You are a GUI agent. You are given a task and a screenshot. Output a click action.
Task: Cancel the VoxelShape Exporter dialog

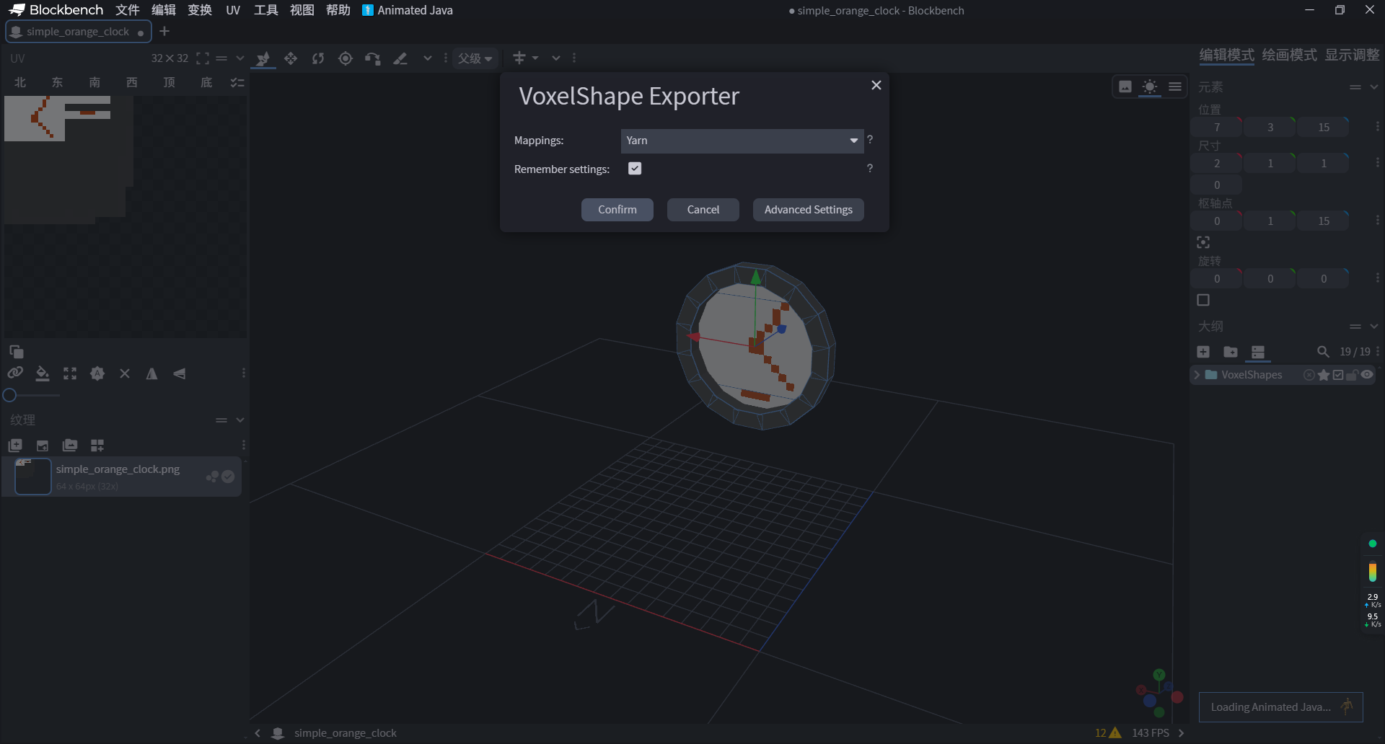click(703, 210)
